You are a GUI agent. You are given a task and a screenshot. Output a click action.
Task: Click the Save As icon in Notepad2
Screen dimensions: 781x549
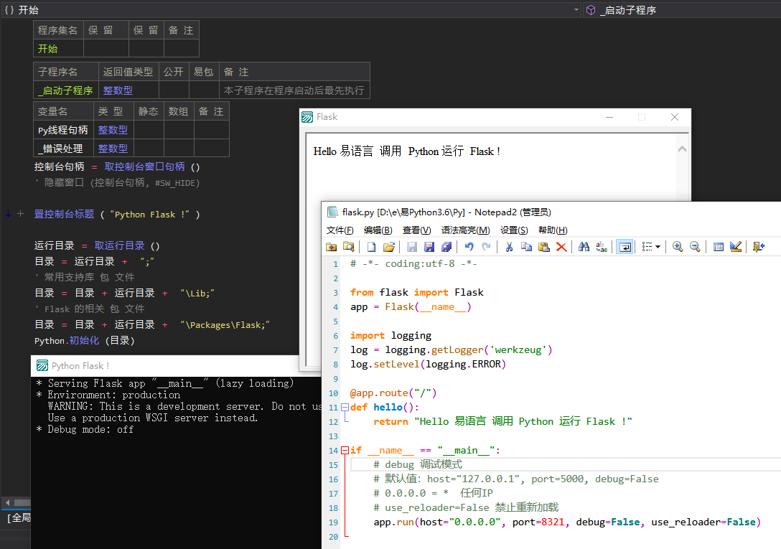pyautogui.click(x=429, y=247)
